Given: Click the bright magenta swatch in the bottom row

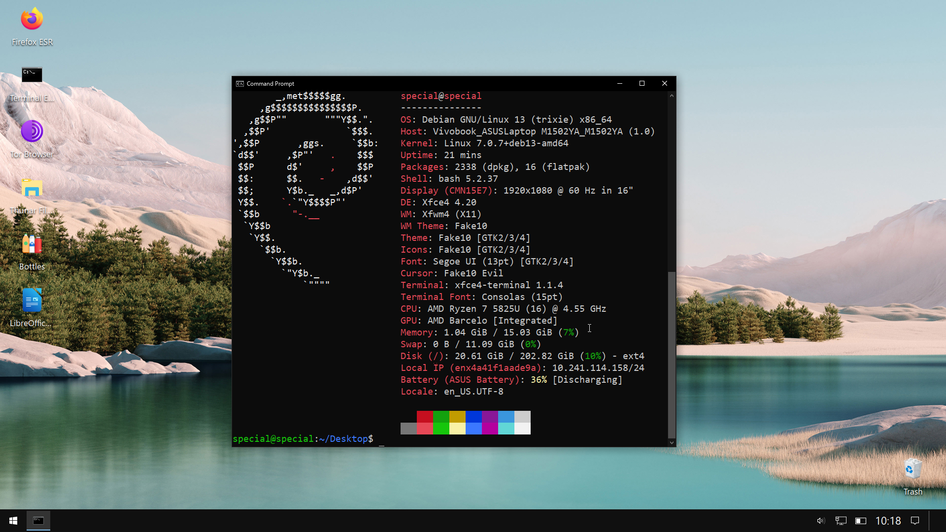Looking at the screenshot, I should tap(490, 429).
